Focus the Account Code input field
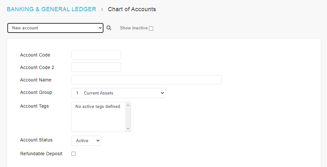The height and width of the screenshot is (167, 327). point(96,55)
